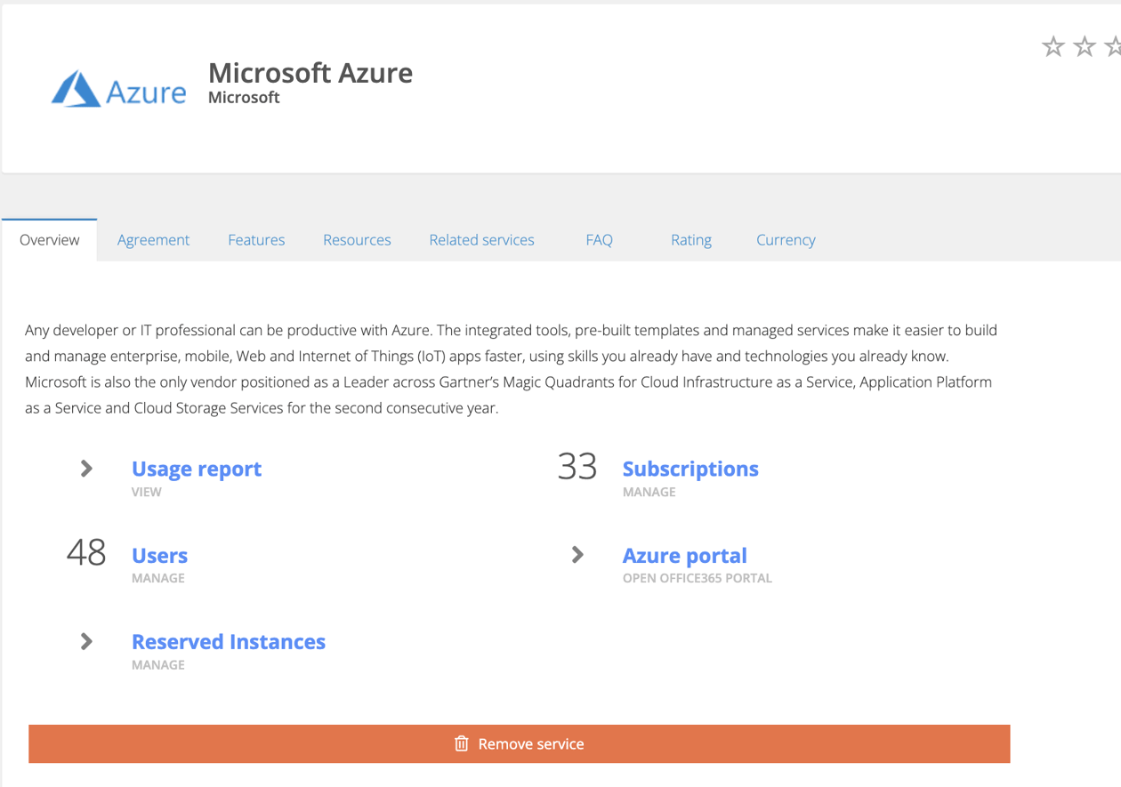Viewport: 1121px width, 787px height.
Task: Click the trash icon on Remove service
Action: tap(462, 743)
